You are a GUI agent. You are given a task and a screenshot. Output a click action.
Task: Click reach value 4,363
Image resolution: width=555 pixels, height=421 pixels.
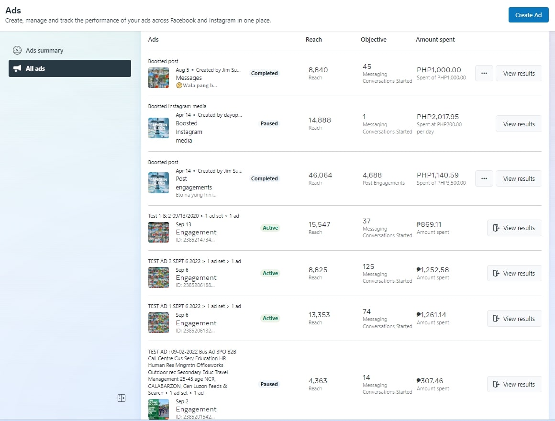[318, 381]
